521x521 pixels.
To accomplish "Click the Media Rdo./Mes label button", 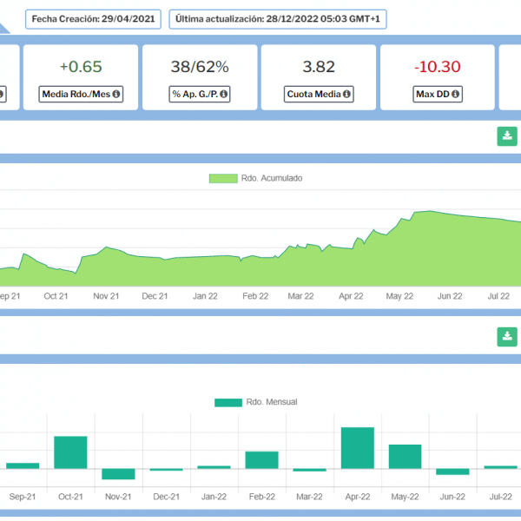I will (x=81, y=94).
